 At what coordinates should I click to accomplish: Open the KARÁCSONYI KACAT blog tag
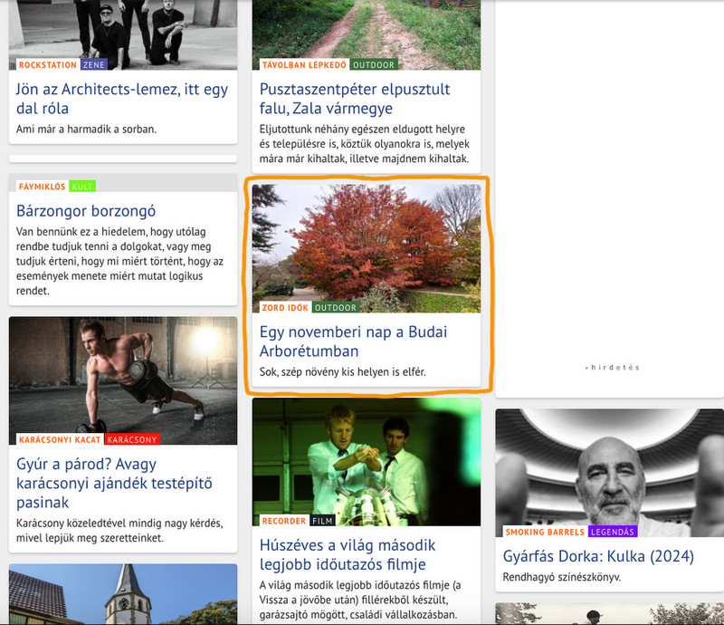pos(60,439)
